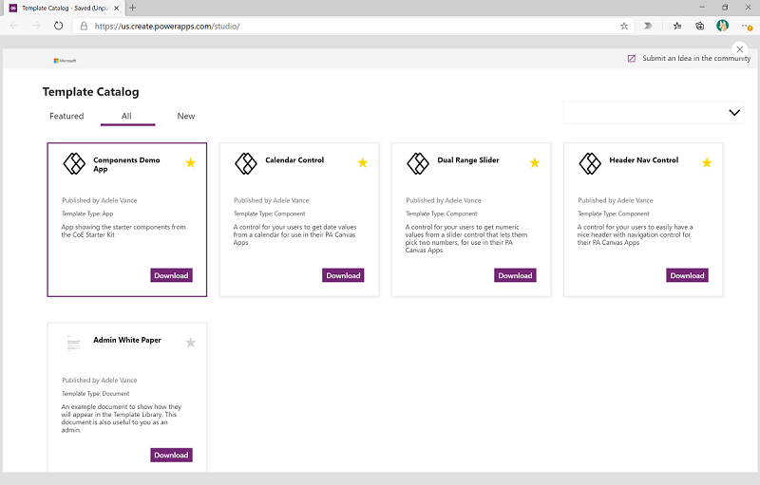The height and width of the screenshot is (485, 760).
Task: Download the Calendar Control component
Action: pos(343,275)
